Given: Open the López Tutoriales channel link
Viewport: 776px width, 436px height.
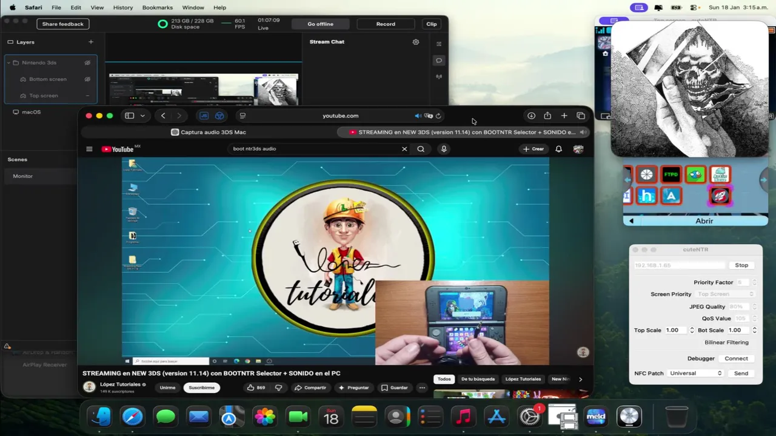Looking at the screenshot, I should (120, 385).
